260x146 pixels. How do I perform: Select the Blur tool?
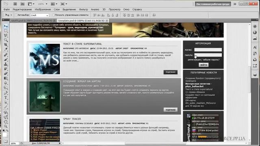pos(6,83)
